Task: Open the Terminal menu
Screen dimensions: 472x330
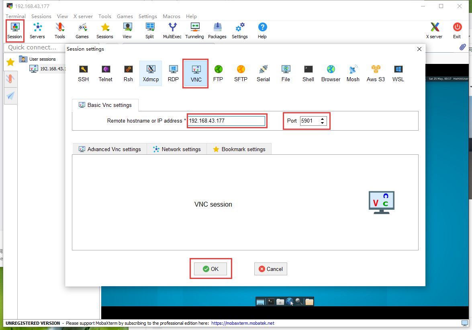Action: click(16, 16)
